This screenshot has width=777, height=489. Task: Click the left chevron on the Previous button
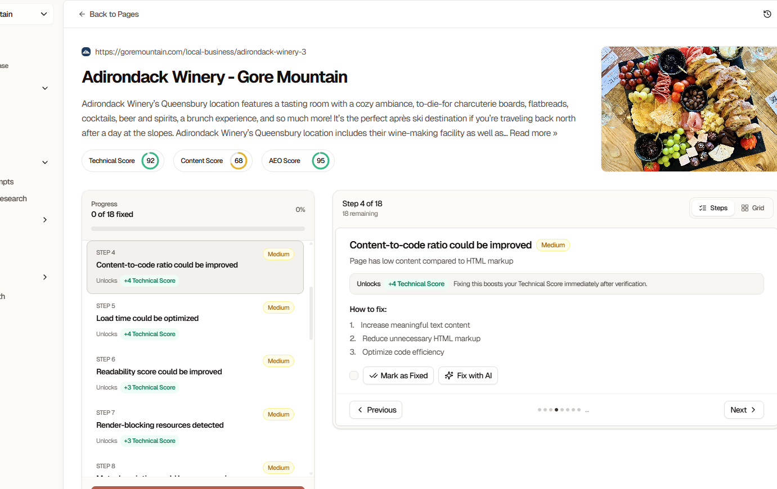pos(360,410)
